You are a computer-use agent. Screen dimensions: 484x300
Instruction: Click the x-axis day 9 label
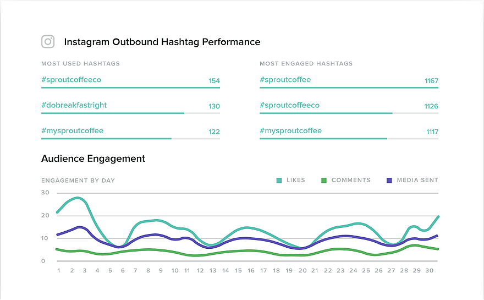tap(161, 271)
